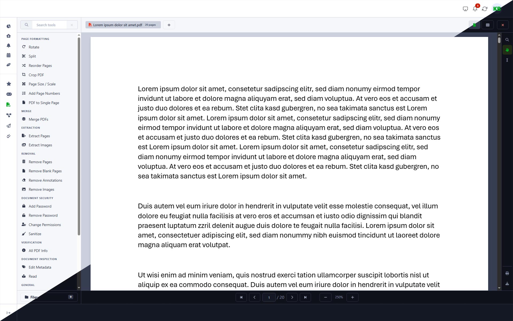This screenshot has width=513, height=321.
Task: Click the KB account avatar
Action: click(x=497, y=8)
